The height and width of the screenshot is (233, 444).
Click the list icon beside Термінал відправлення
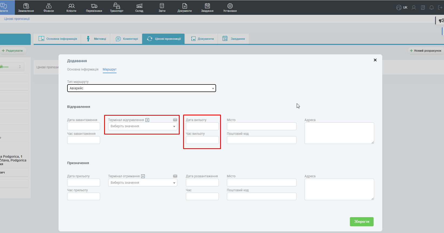[x=175, y=120]
